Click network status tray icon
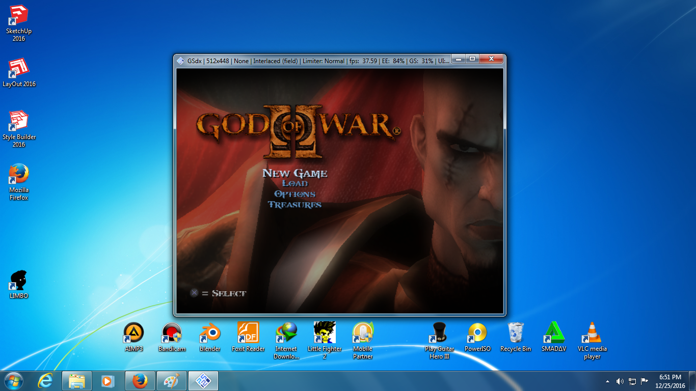Image resolution: width=696 pixels, height=391 pixels. pos(632,381)
